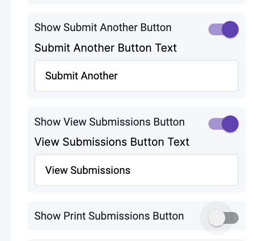Place cursor in the "Submit Another" text value
This screenshot has width=257, height=241.
[x=81, y=76]
